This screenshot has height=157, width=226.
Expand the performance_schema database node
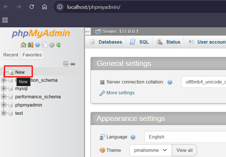tap(4, 97)
